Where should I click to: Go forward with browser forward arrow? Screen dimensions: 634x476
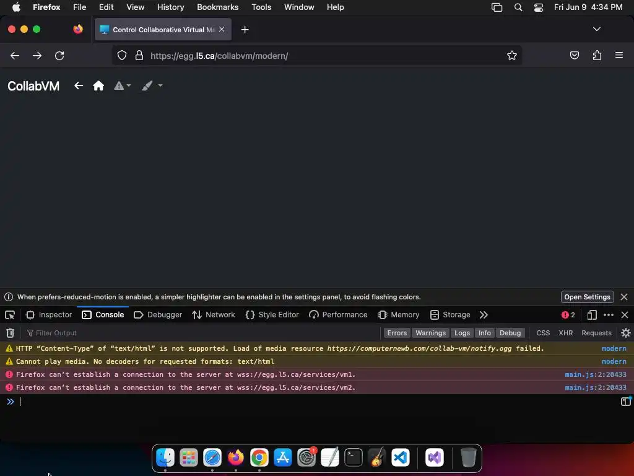[x=37, y=55]
